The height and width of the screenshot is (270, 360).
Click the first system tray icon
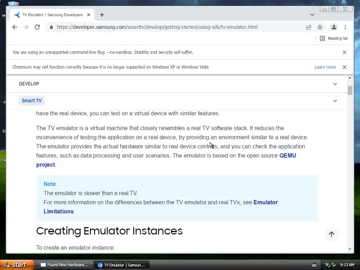tap(327, 265)
